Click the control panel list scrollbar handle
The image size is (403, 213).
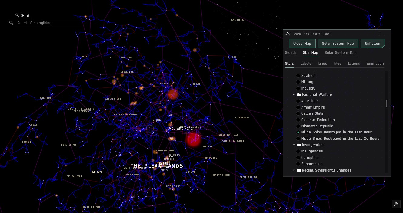386,103
